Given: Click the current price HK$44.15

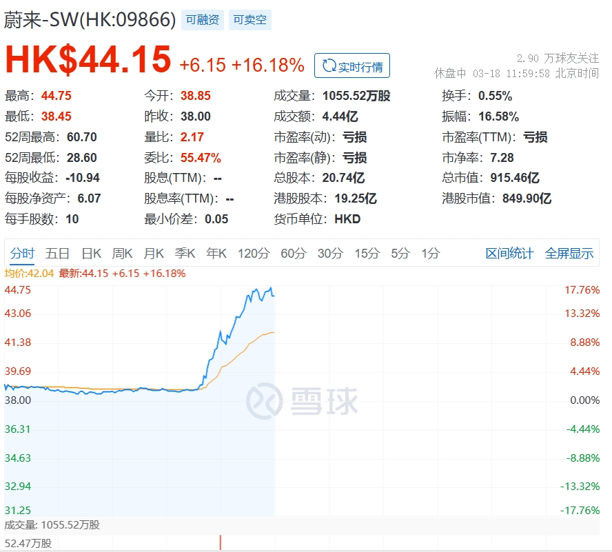Looking at the screenshot, I should (x=88, y=59).
